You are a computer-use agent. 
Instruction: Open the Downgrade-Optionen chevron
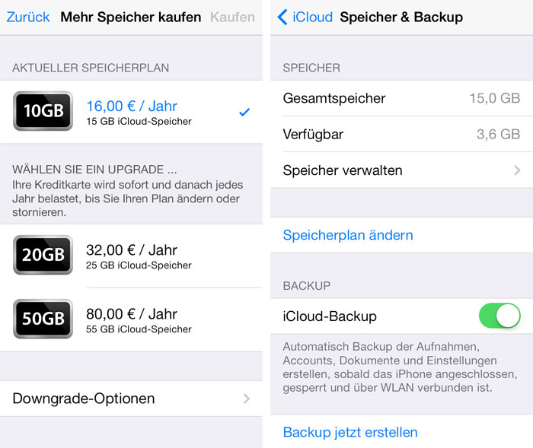247,399
